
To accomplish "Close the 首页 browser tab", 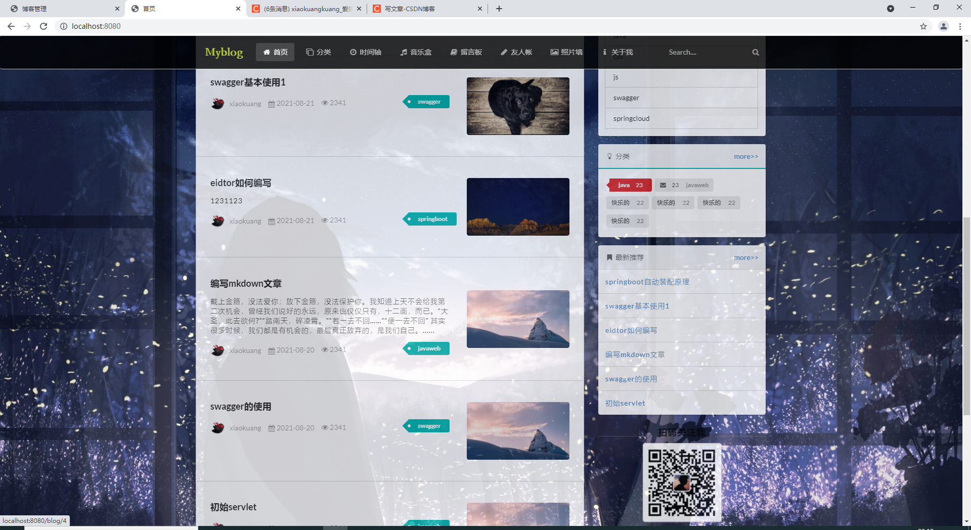I will point(238,9).
